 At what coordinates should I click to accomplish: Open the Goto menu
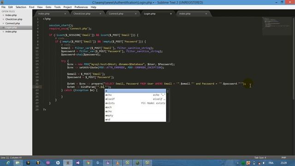pyautogui.click(x=48, y=7)
